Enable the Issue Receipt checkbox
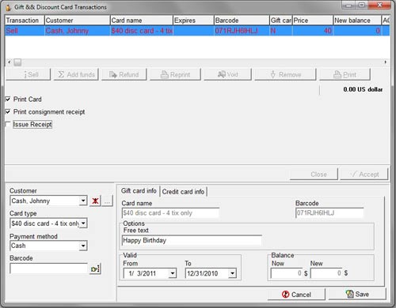This screenshot has height=308, width=396. pyautogui.click(x=8, y=124)
